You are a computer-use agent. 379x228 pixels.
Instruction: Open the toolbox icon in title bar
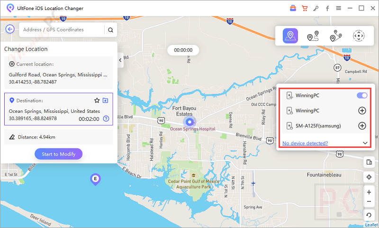click(293, 8)
